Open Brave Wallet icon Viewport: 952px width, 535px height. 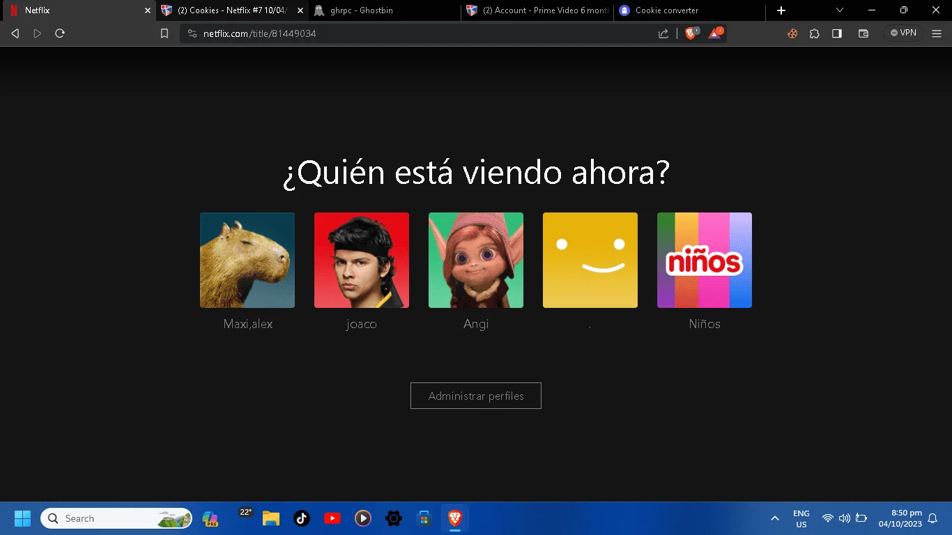[863, 33]
